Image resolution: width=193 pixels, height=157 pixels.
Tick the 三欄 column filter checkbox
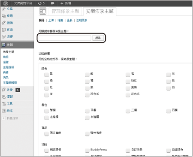tap(128, 111)
